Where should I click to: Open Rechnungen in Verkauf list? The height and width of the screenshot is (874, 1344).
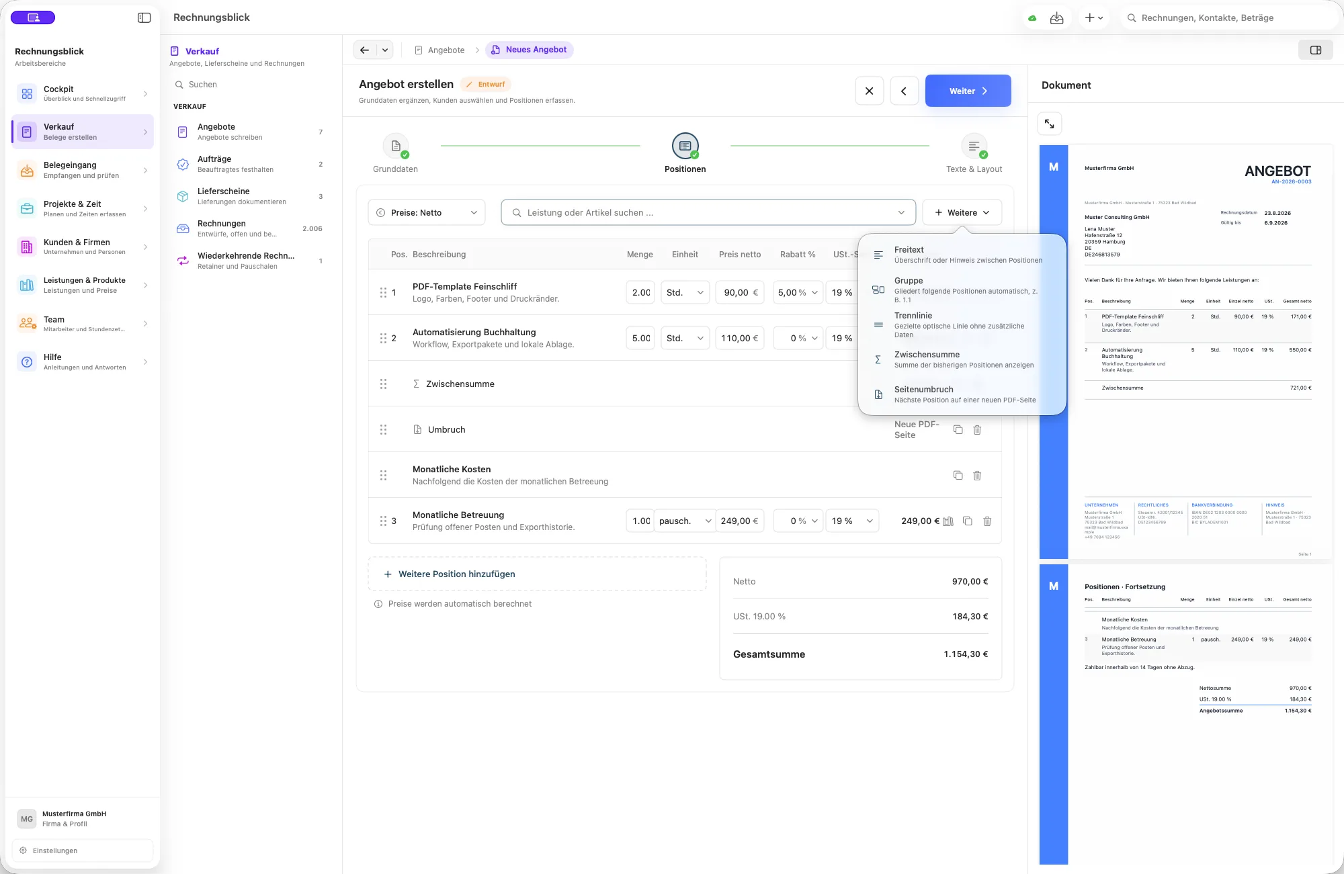249,228
